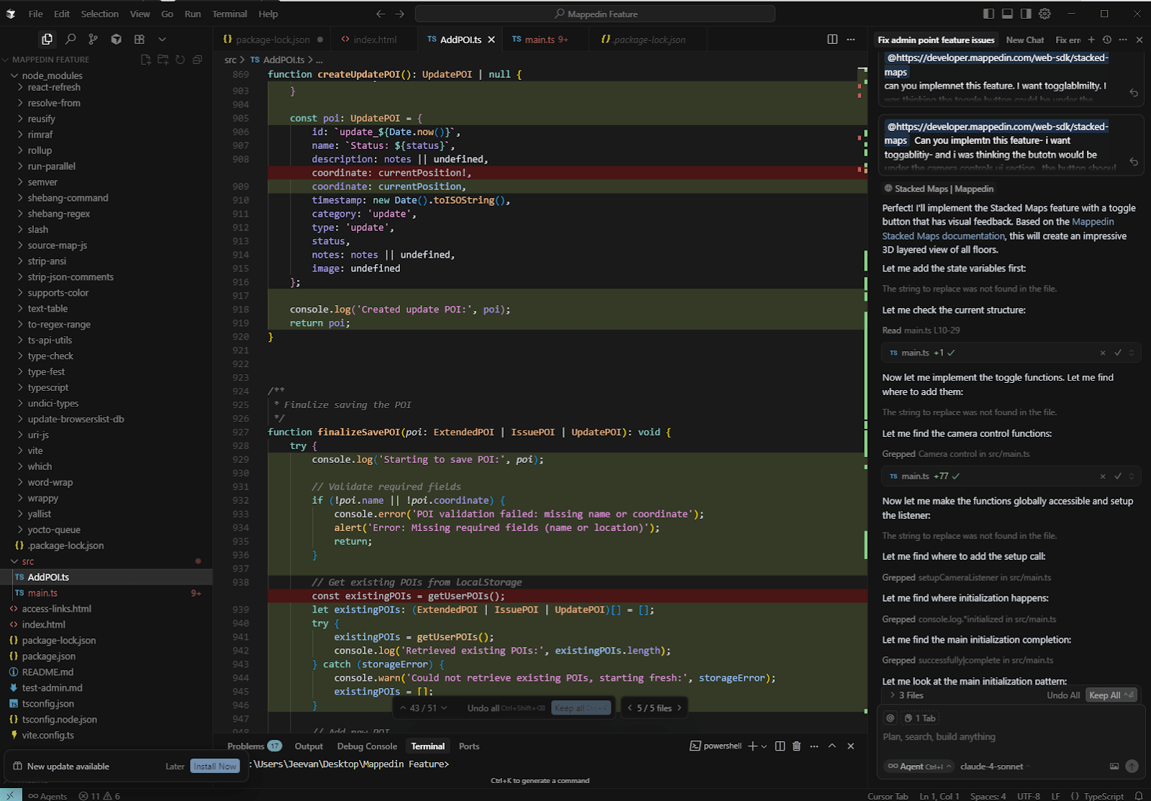Open the settings gear in title bar
This screenshot has height=801, width=1151.
pos(1045,14)
